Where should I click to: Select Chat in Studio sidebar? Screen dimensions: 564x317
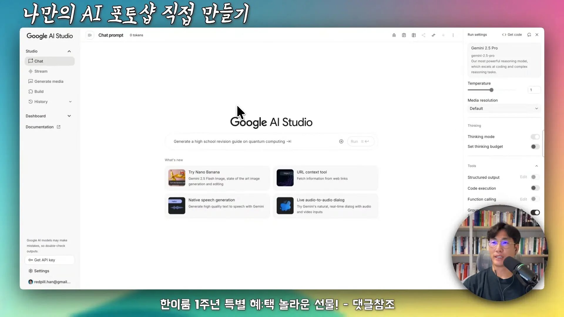(50, 61)
